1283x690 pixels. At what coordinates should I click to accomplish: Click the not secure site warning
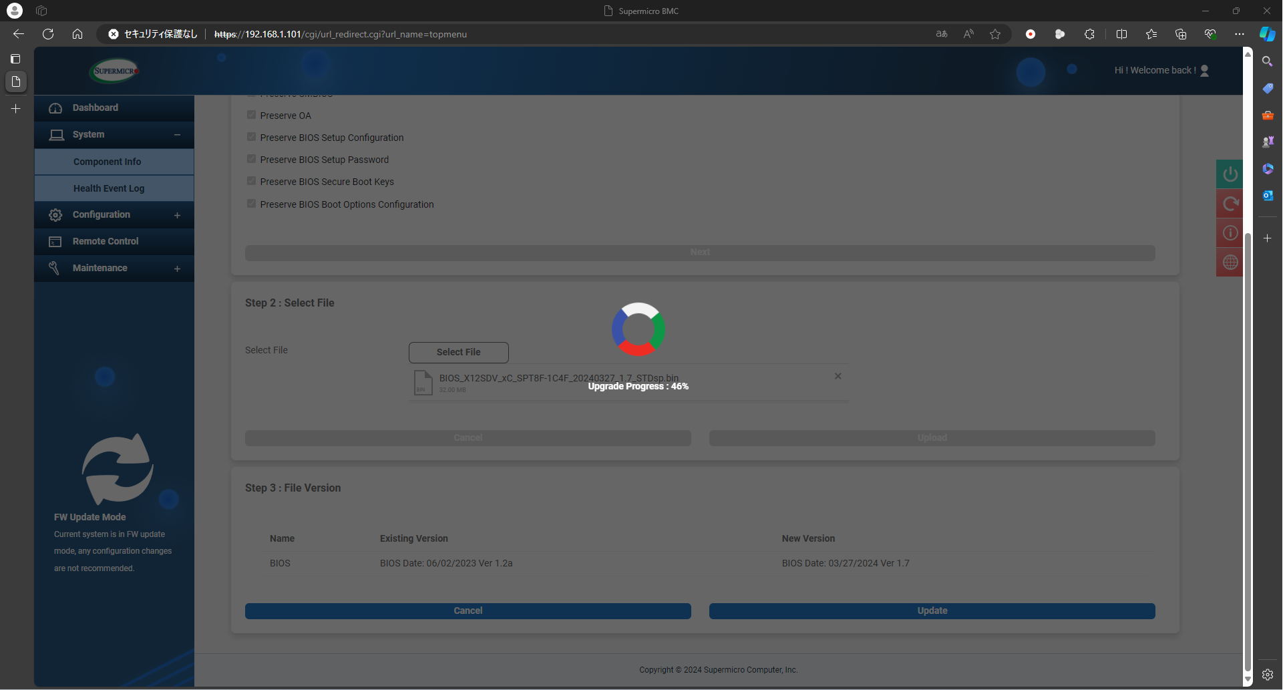(x=153, y=34)
